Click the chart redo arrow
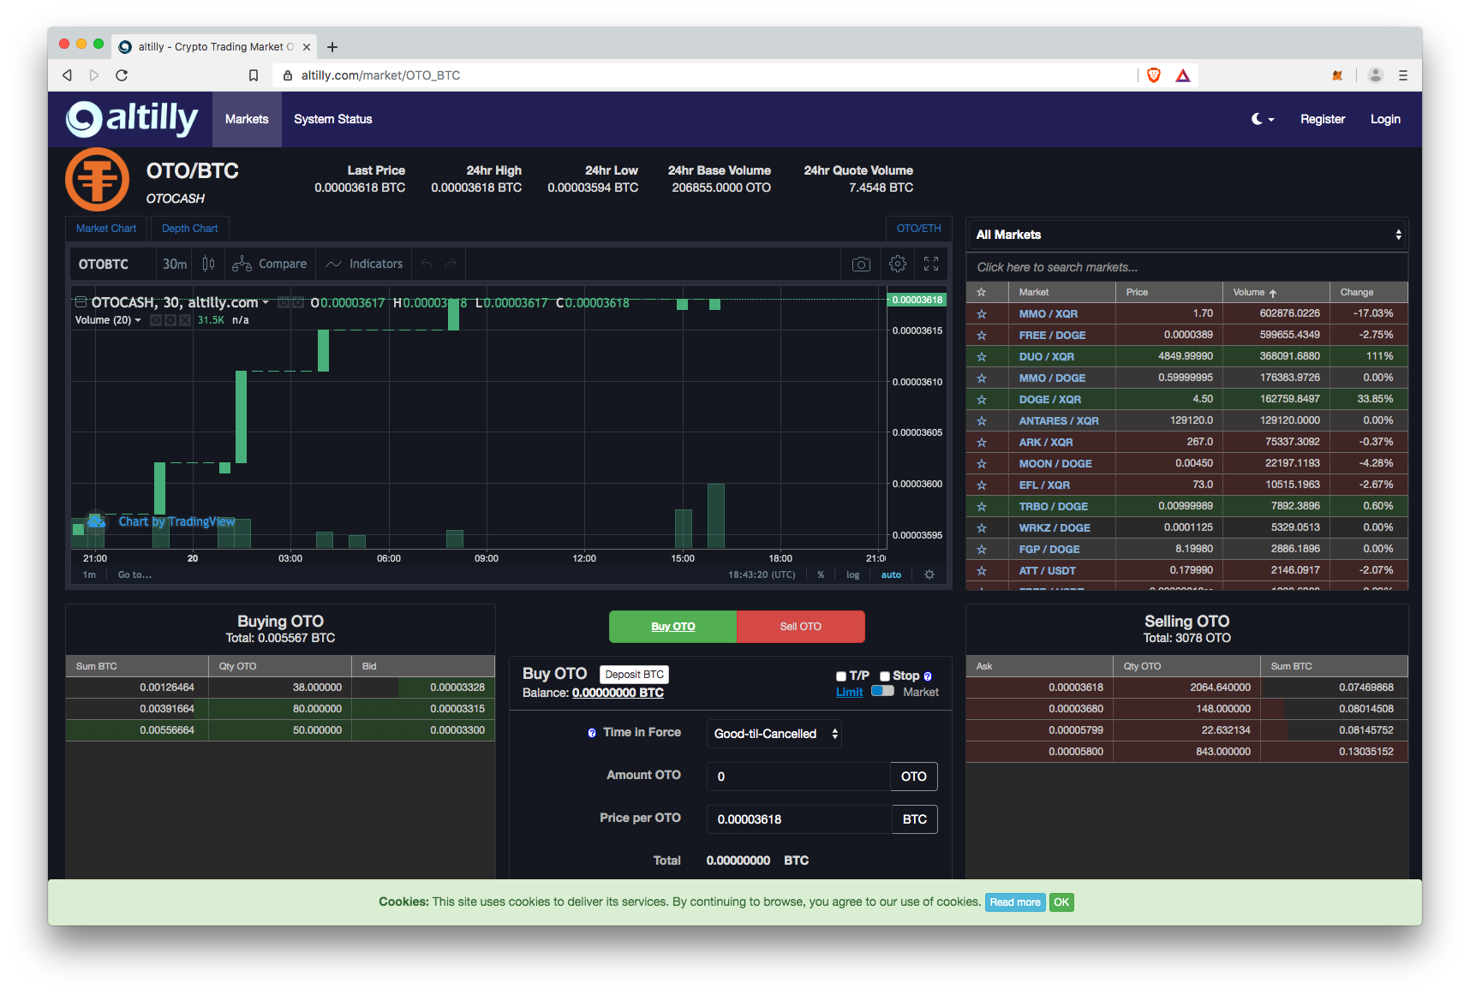1470x994 pixels. [x=451, y=264]
